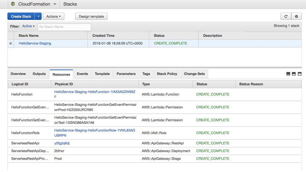Select the ServerlessRestApiPro... logical ID cell
Image resolution: width=306 pixels, height=172 pixels.
(x=30, y=159)
